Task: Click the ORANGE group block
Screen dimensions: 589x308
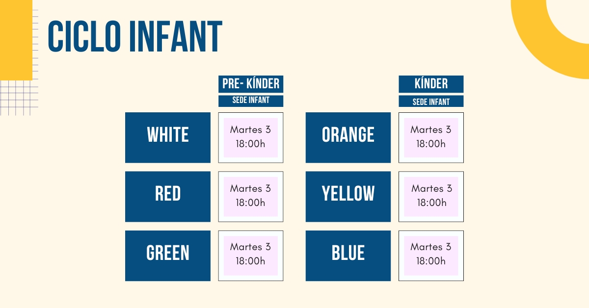Action: (x=348, y=137)
